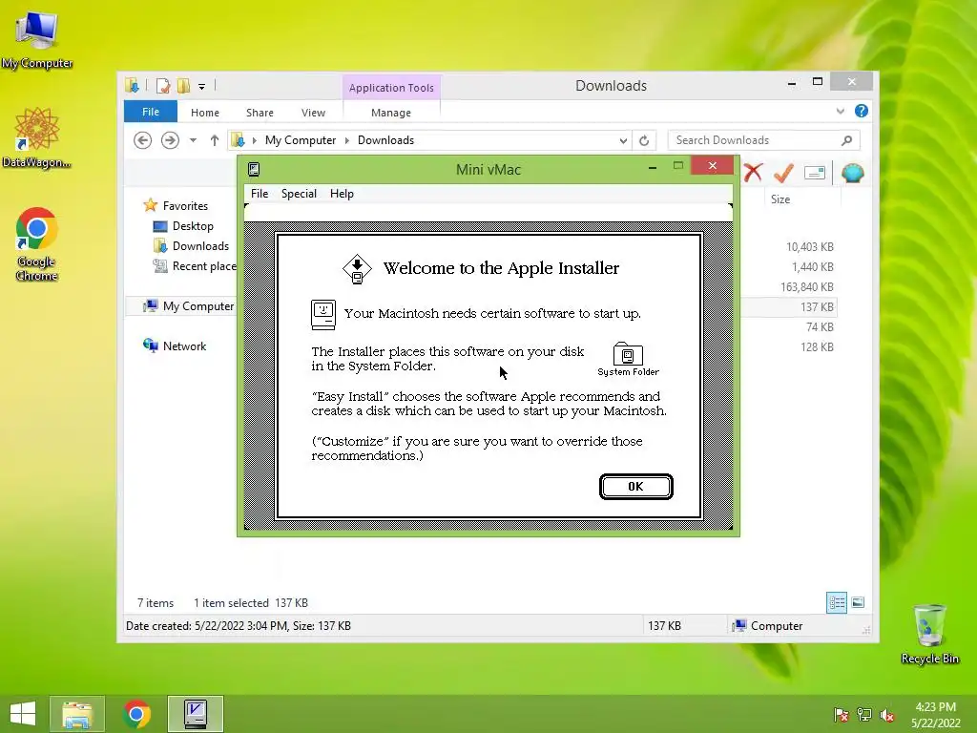977x733 pixels.
Task: Click the quick access Properties icon
Action: click(x=163, y=86)
